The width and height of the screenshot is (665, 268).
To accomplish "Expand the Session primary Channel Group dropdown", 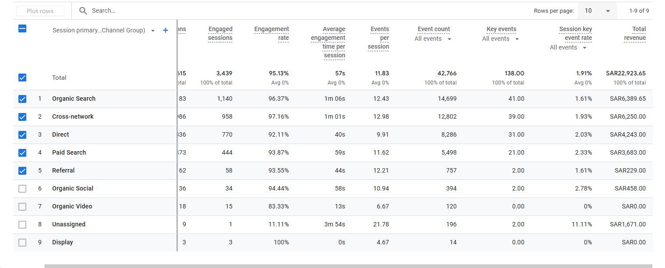I will [x=153, y=31].
